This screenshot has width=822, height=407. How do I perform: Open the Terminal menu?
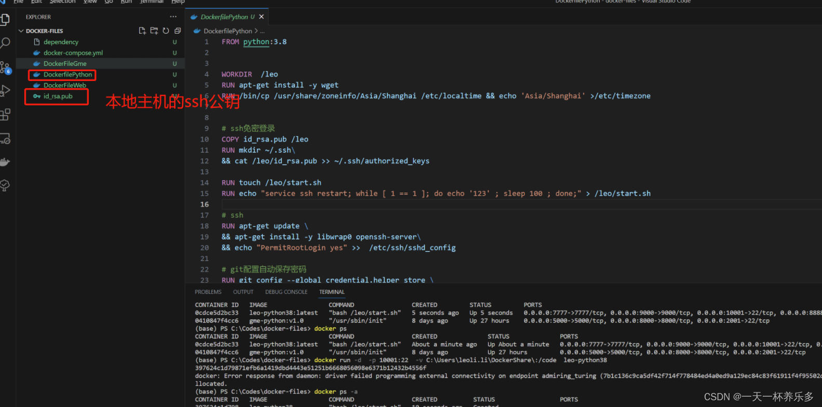pos(152,2)
